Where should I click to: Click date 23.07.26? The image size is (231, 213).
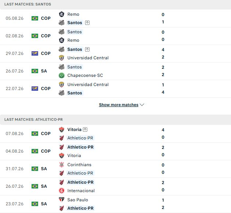(15, 204)
